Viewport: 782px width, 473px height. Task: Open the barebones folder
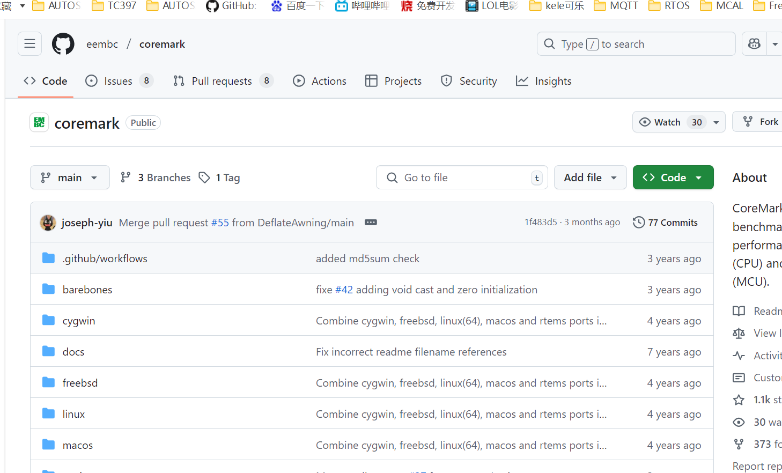87,290
